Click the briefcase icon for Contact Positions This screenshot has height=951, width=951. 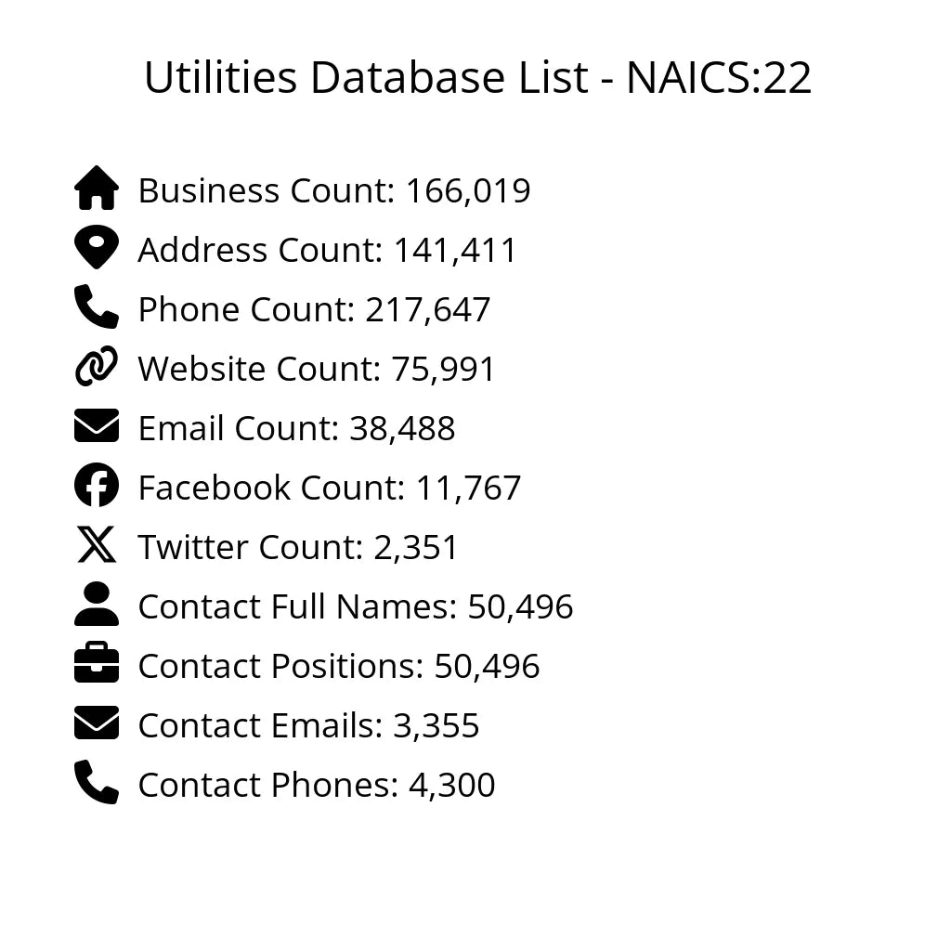click(97, 664)
